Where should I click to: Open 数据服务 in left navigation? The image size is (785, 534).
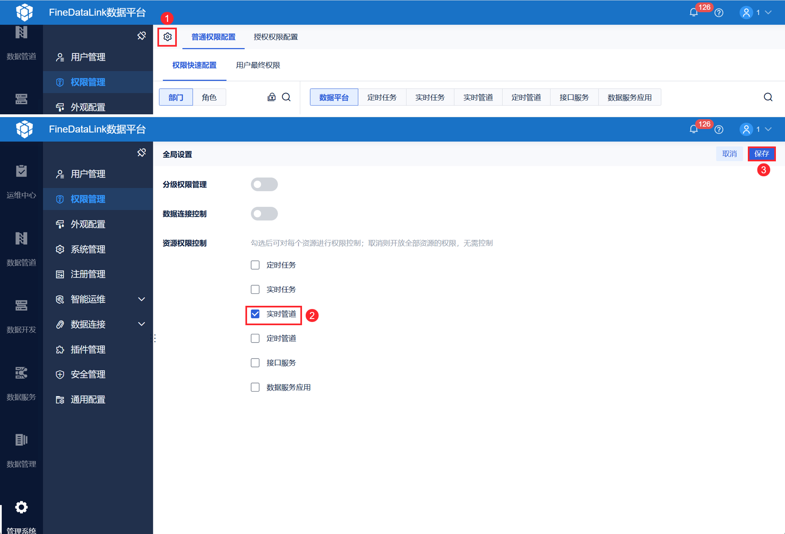point(21,383)
